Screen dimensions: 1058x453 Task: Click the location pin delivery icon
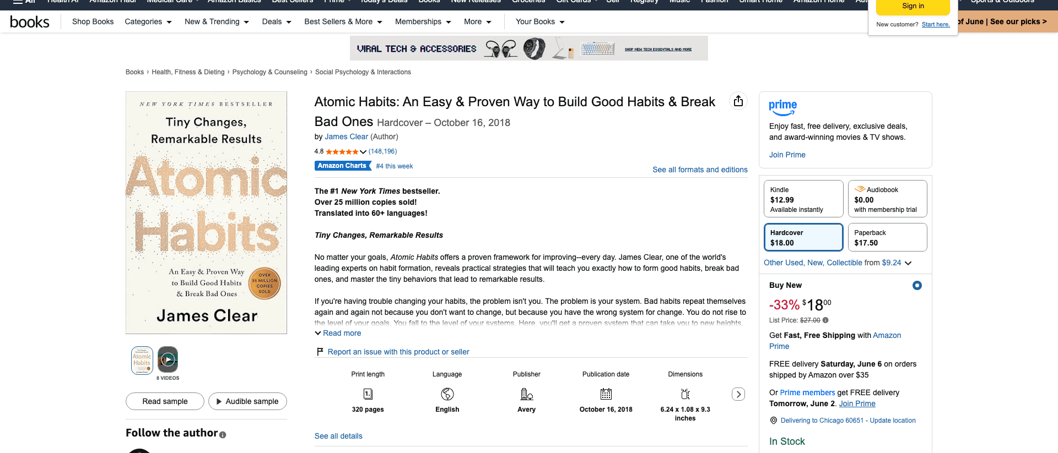pos(774,421)
